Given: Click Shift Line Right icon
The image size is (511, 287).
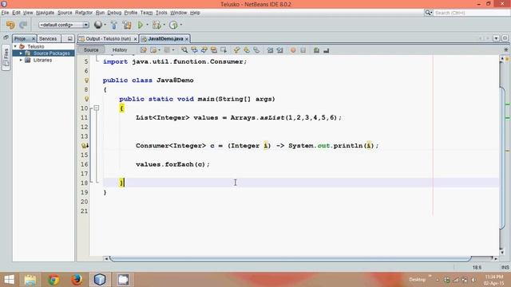Looking at the screenshot, I should coord(280,50).
